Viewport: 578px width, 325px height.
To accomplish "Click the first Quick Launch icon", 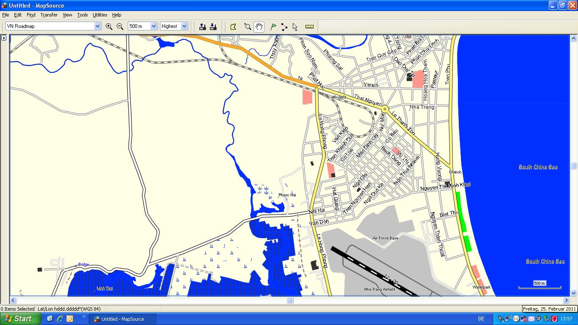I will [50, 319].
